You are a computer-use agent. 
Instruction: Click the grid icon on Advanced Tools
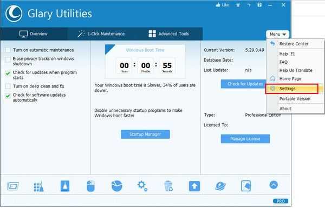[152, 33]
